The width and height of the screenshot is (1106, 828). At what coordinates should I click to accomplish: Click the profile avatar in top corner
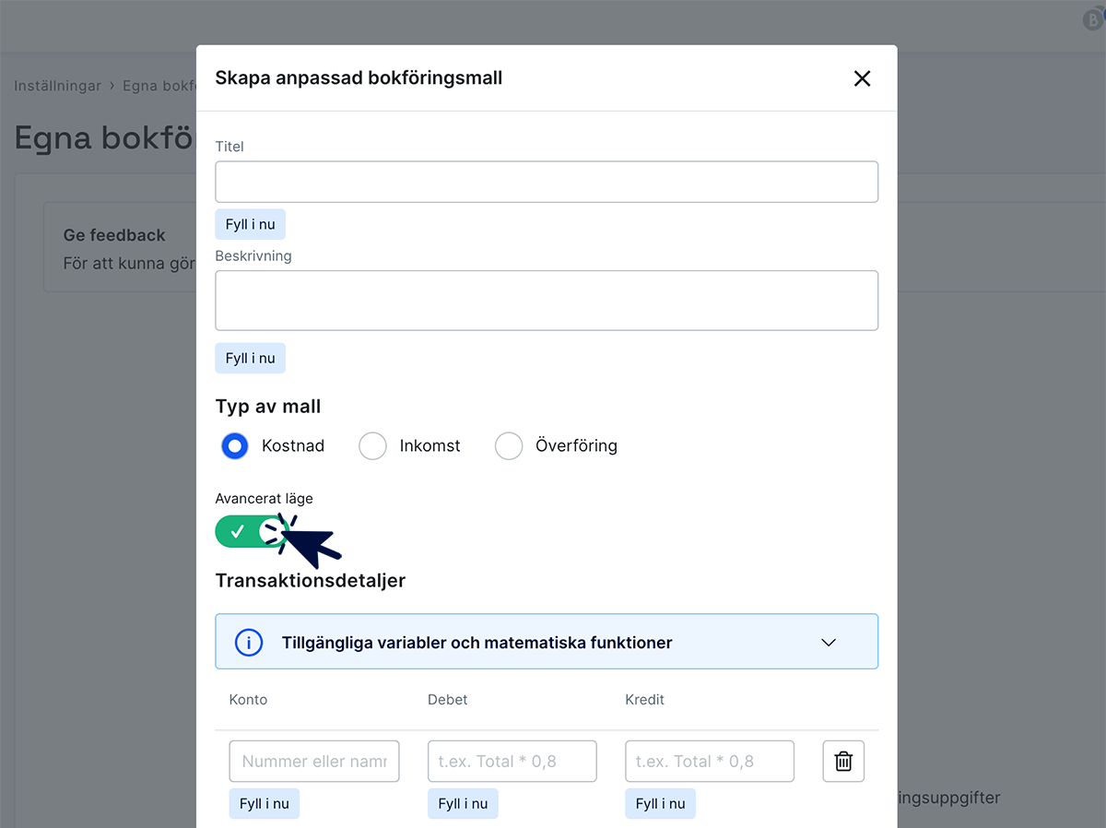tap(1093, 18)
